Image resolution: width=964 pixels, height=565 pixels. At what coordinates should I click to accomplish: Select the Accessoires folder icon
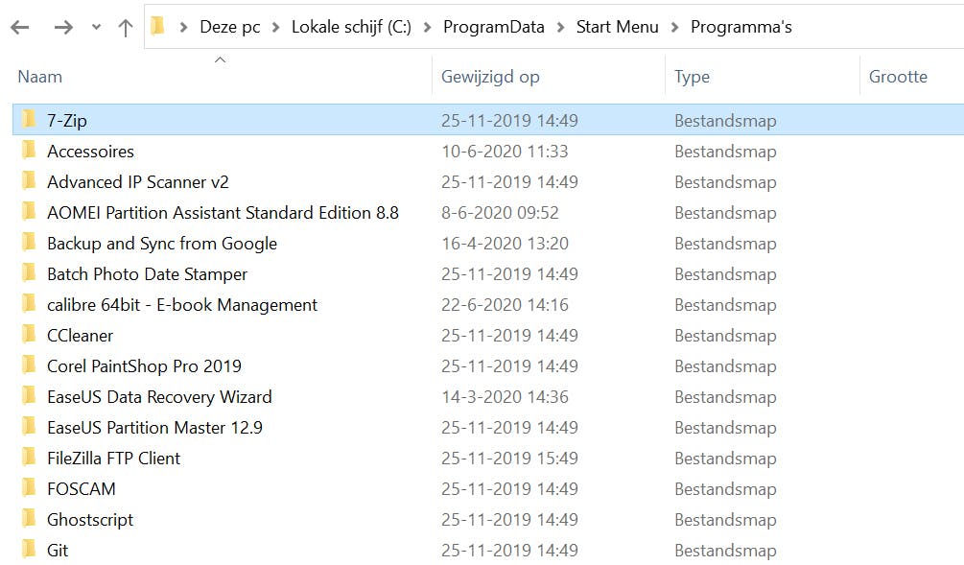pyautogui.click(x=28, y=149)
